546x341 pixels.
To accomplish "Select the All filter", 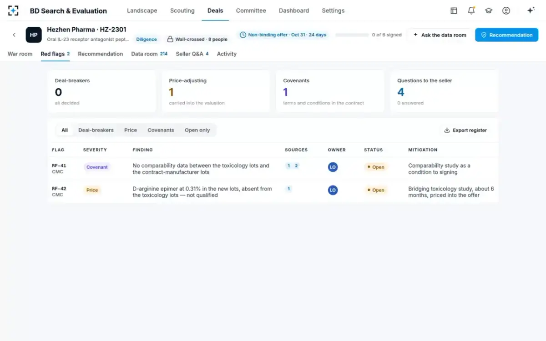I will click(65, 130).
